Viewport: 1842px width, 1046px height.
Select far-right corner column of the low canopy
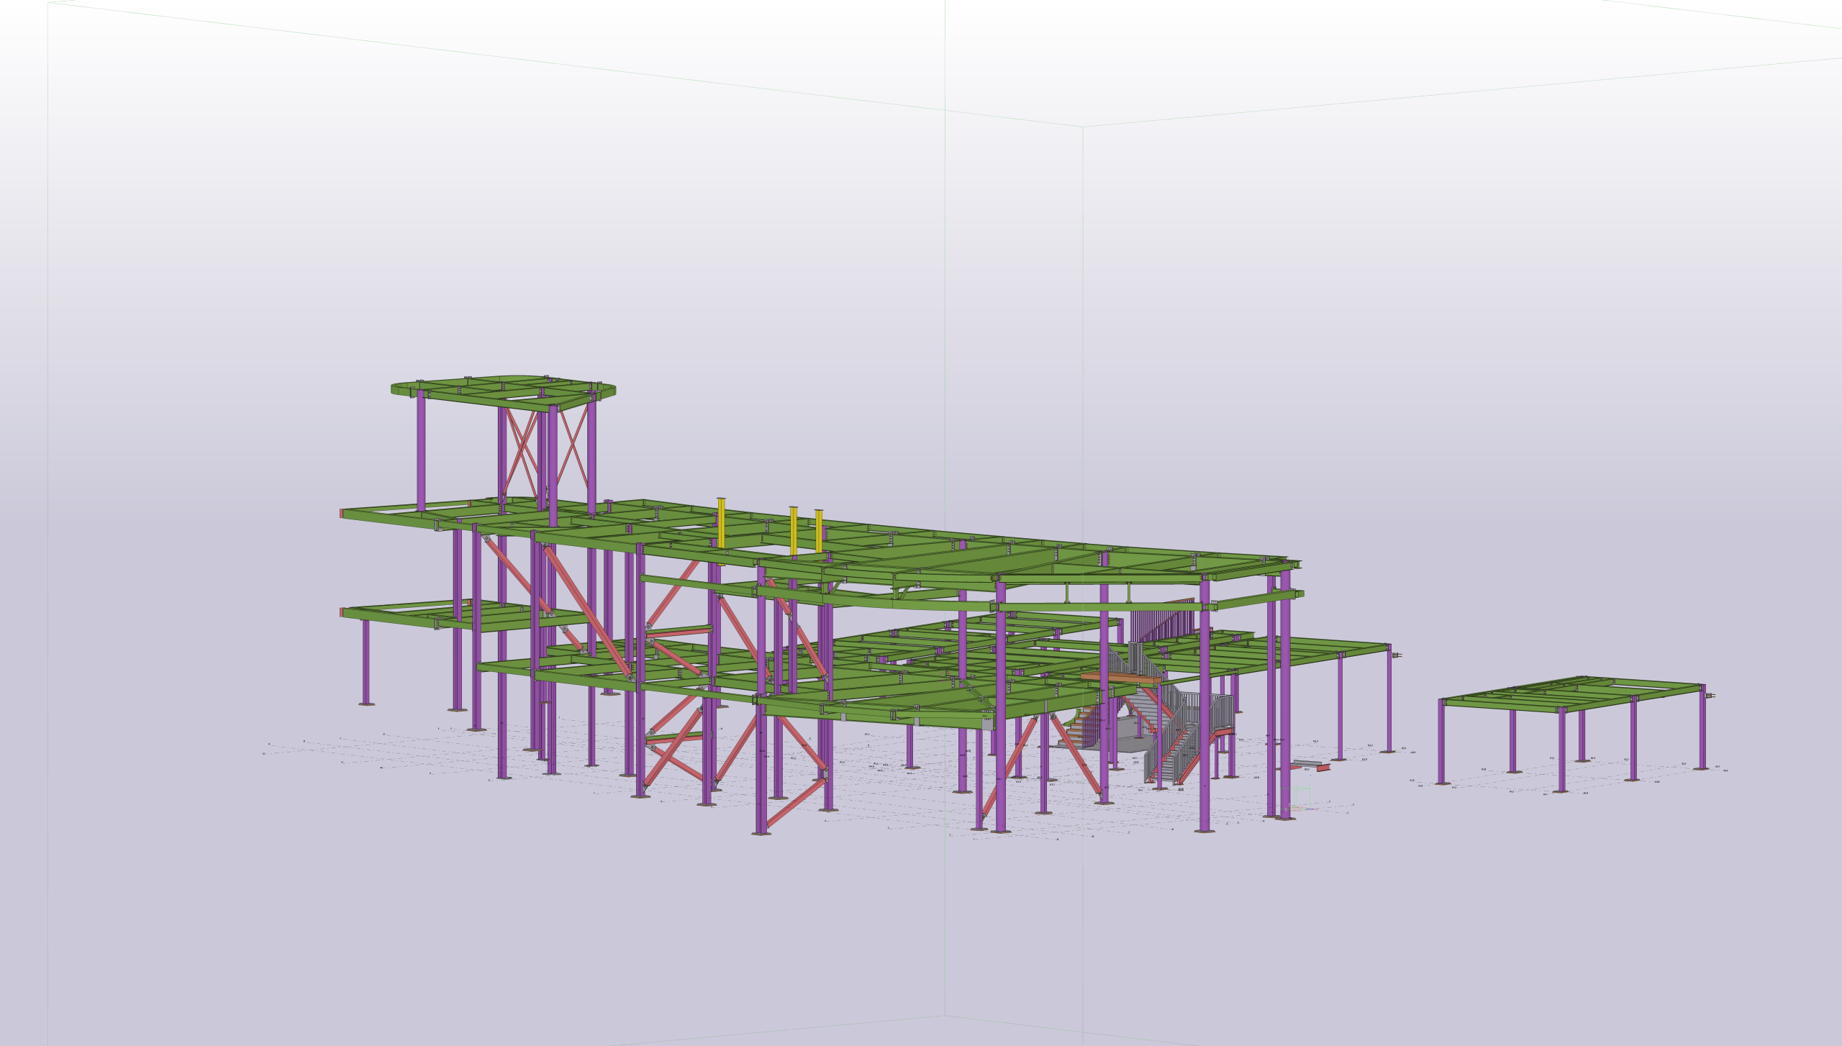pos(1389,698)
